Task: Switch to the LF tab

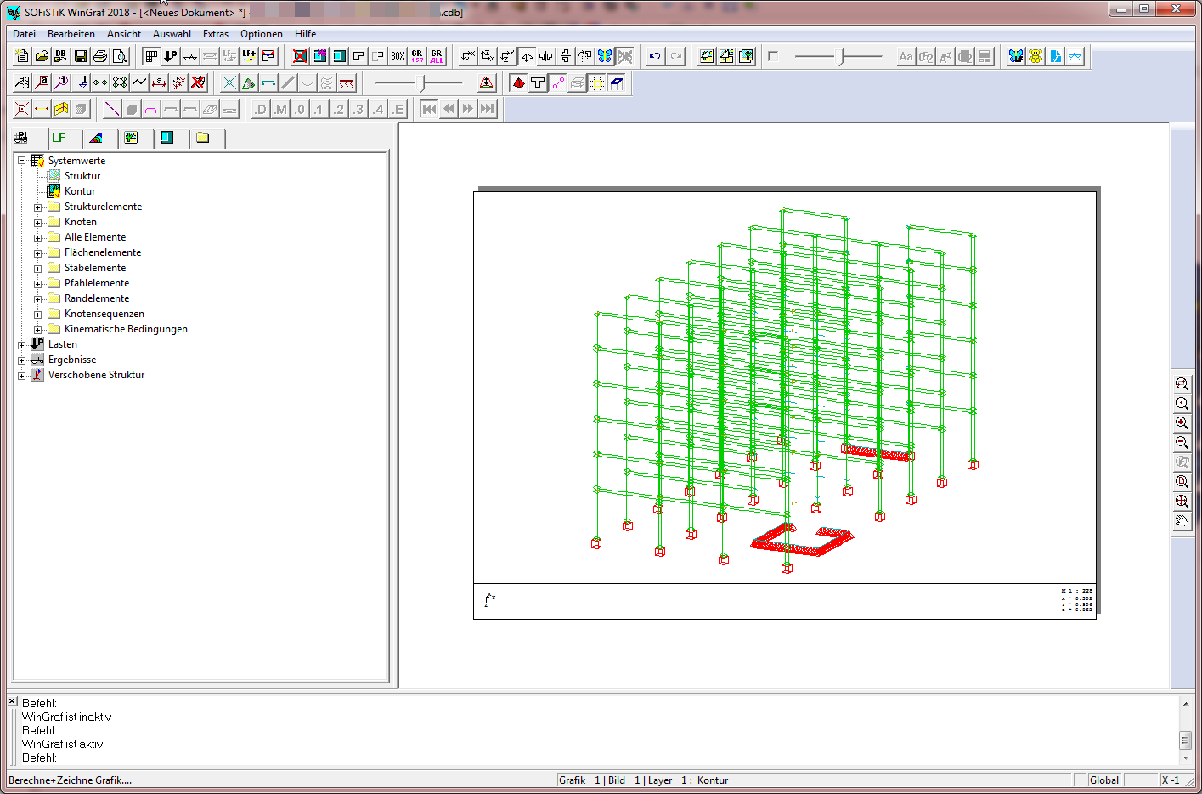Action: (x=59, y=138)
